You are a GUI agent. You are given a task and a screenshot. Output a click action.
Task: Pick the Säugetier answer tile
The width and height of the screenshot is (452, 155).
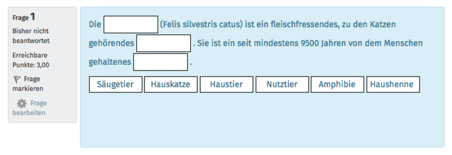(x=115, y=84)
